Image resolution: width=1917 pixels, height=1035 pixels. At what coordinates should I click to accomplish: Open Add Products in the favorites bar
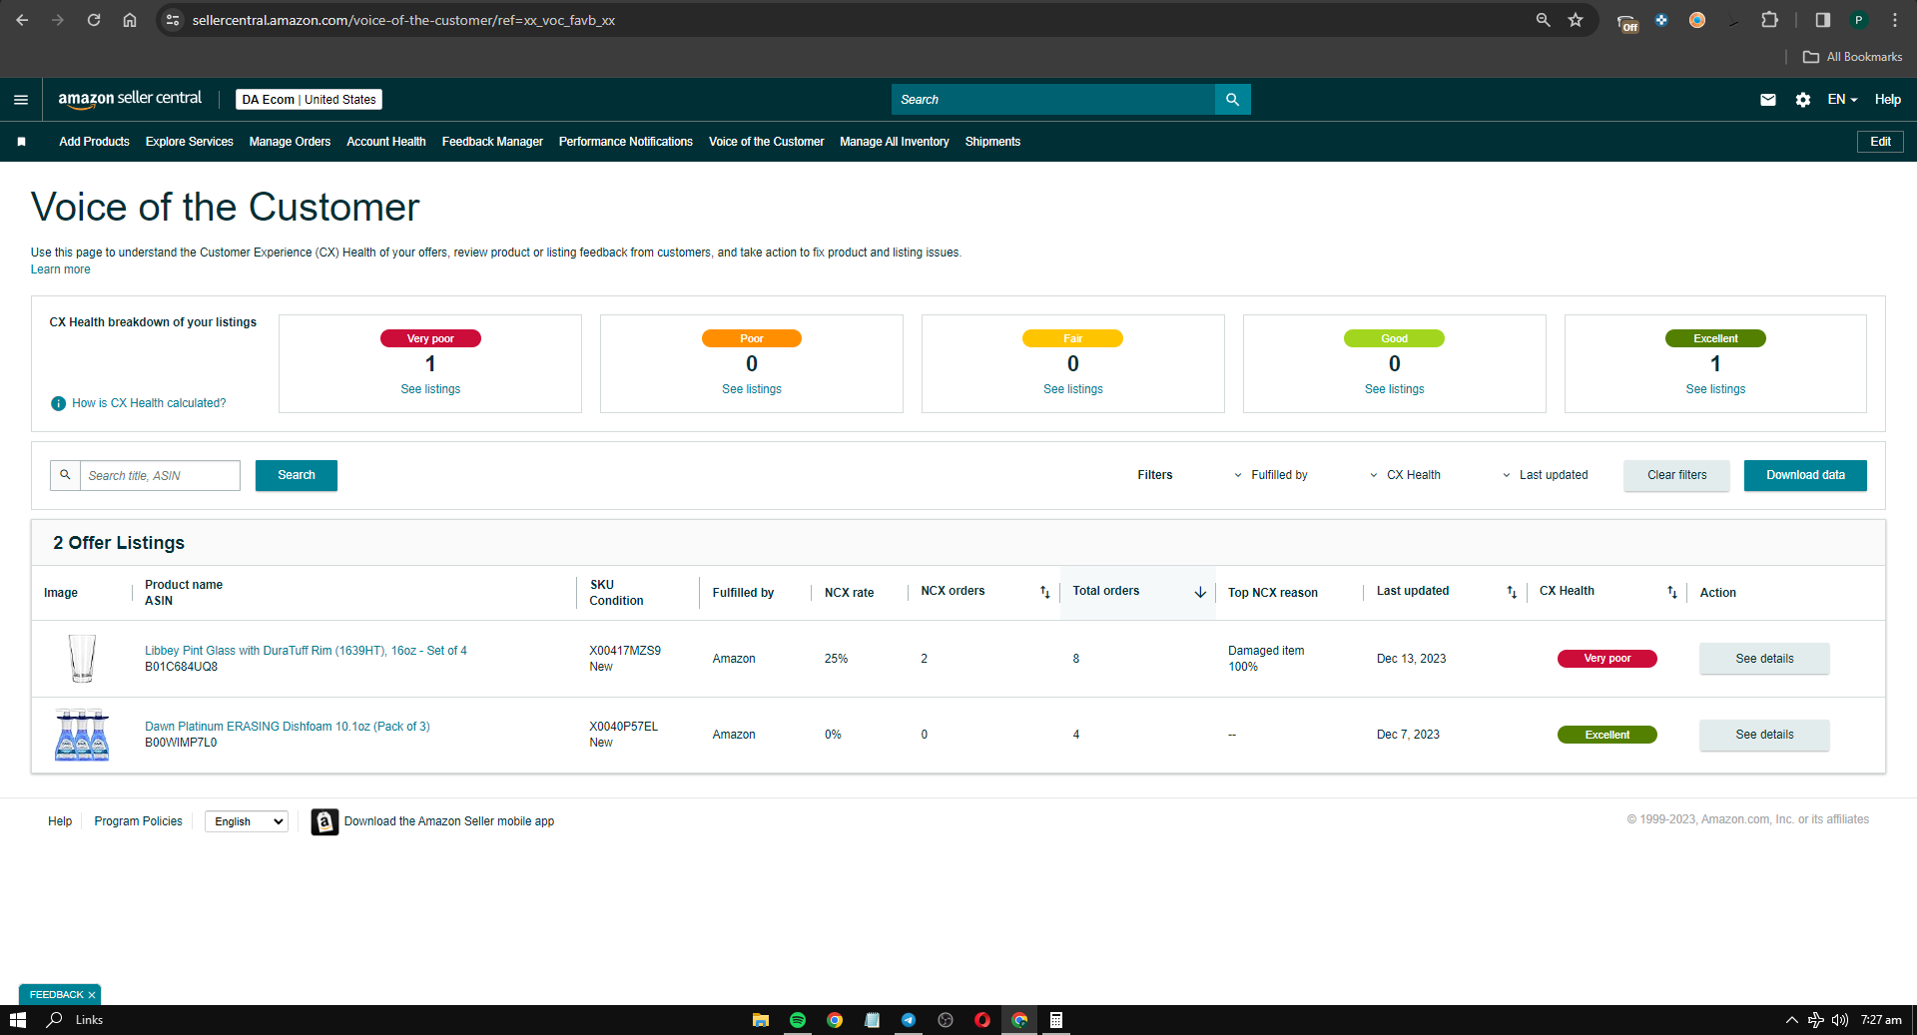(94, 142)
